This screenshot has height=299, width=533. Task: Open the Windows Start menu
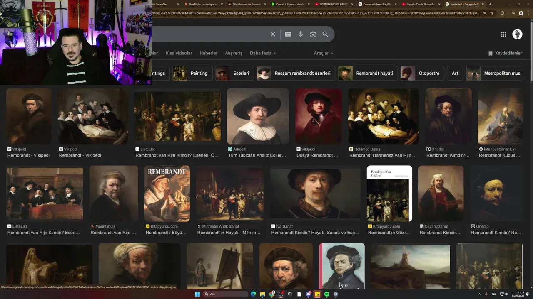[197, 294]
